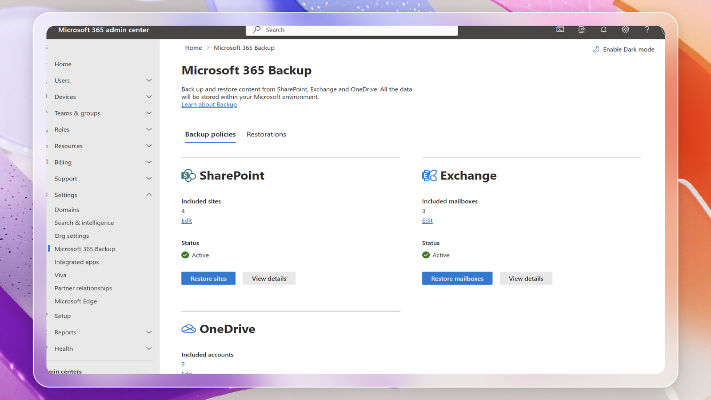Expand the Reports section
Viewport: 711px width, 400px height.
(x=149, y=332)
